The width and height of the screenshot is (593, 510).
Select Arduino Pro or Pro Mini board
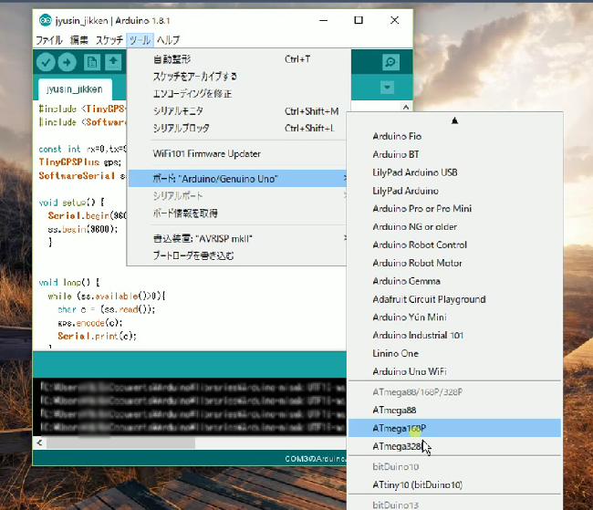click(454, 209)
